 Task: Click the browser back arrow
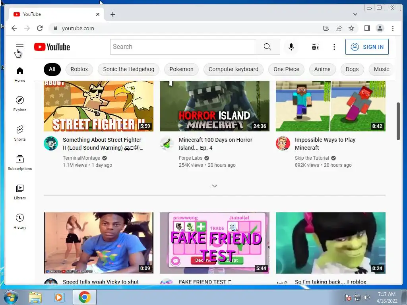[x=14, y=28]
